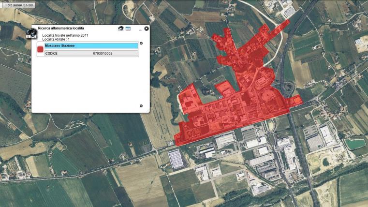Image resolution: width=368 pixels, height=207 pixels.
Task: Click the Località trovate nell'anno 2011 text
Action: coord(65,35)
